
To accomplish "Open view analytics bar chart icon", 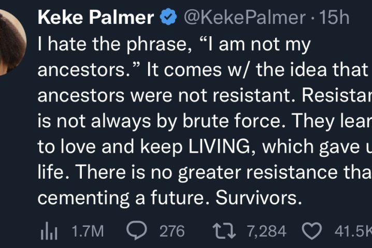I will pos(49,231).
